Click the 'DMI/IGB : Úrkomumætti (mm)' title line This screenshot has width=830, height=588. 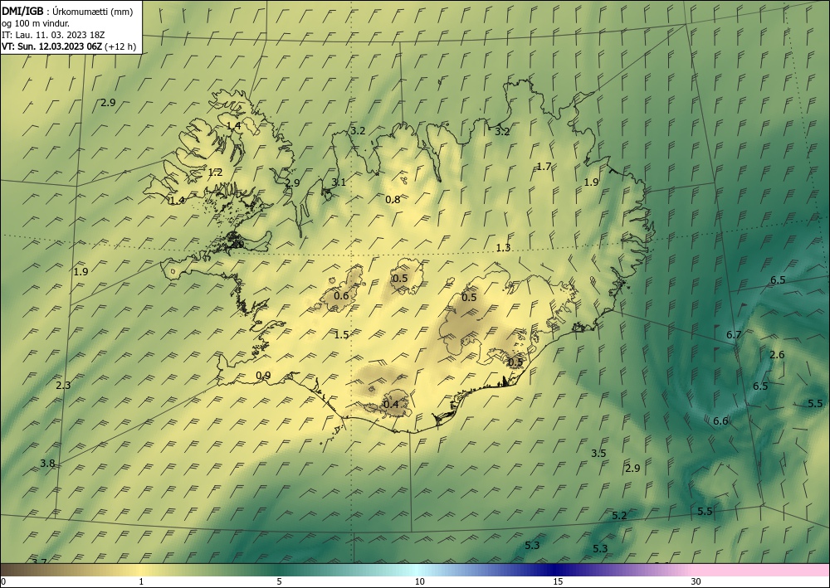pos(67,12)
